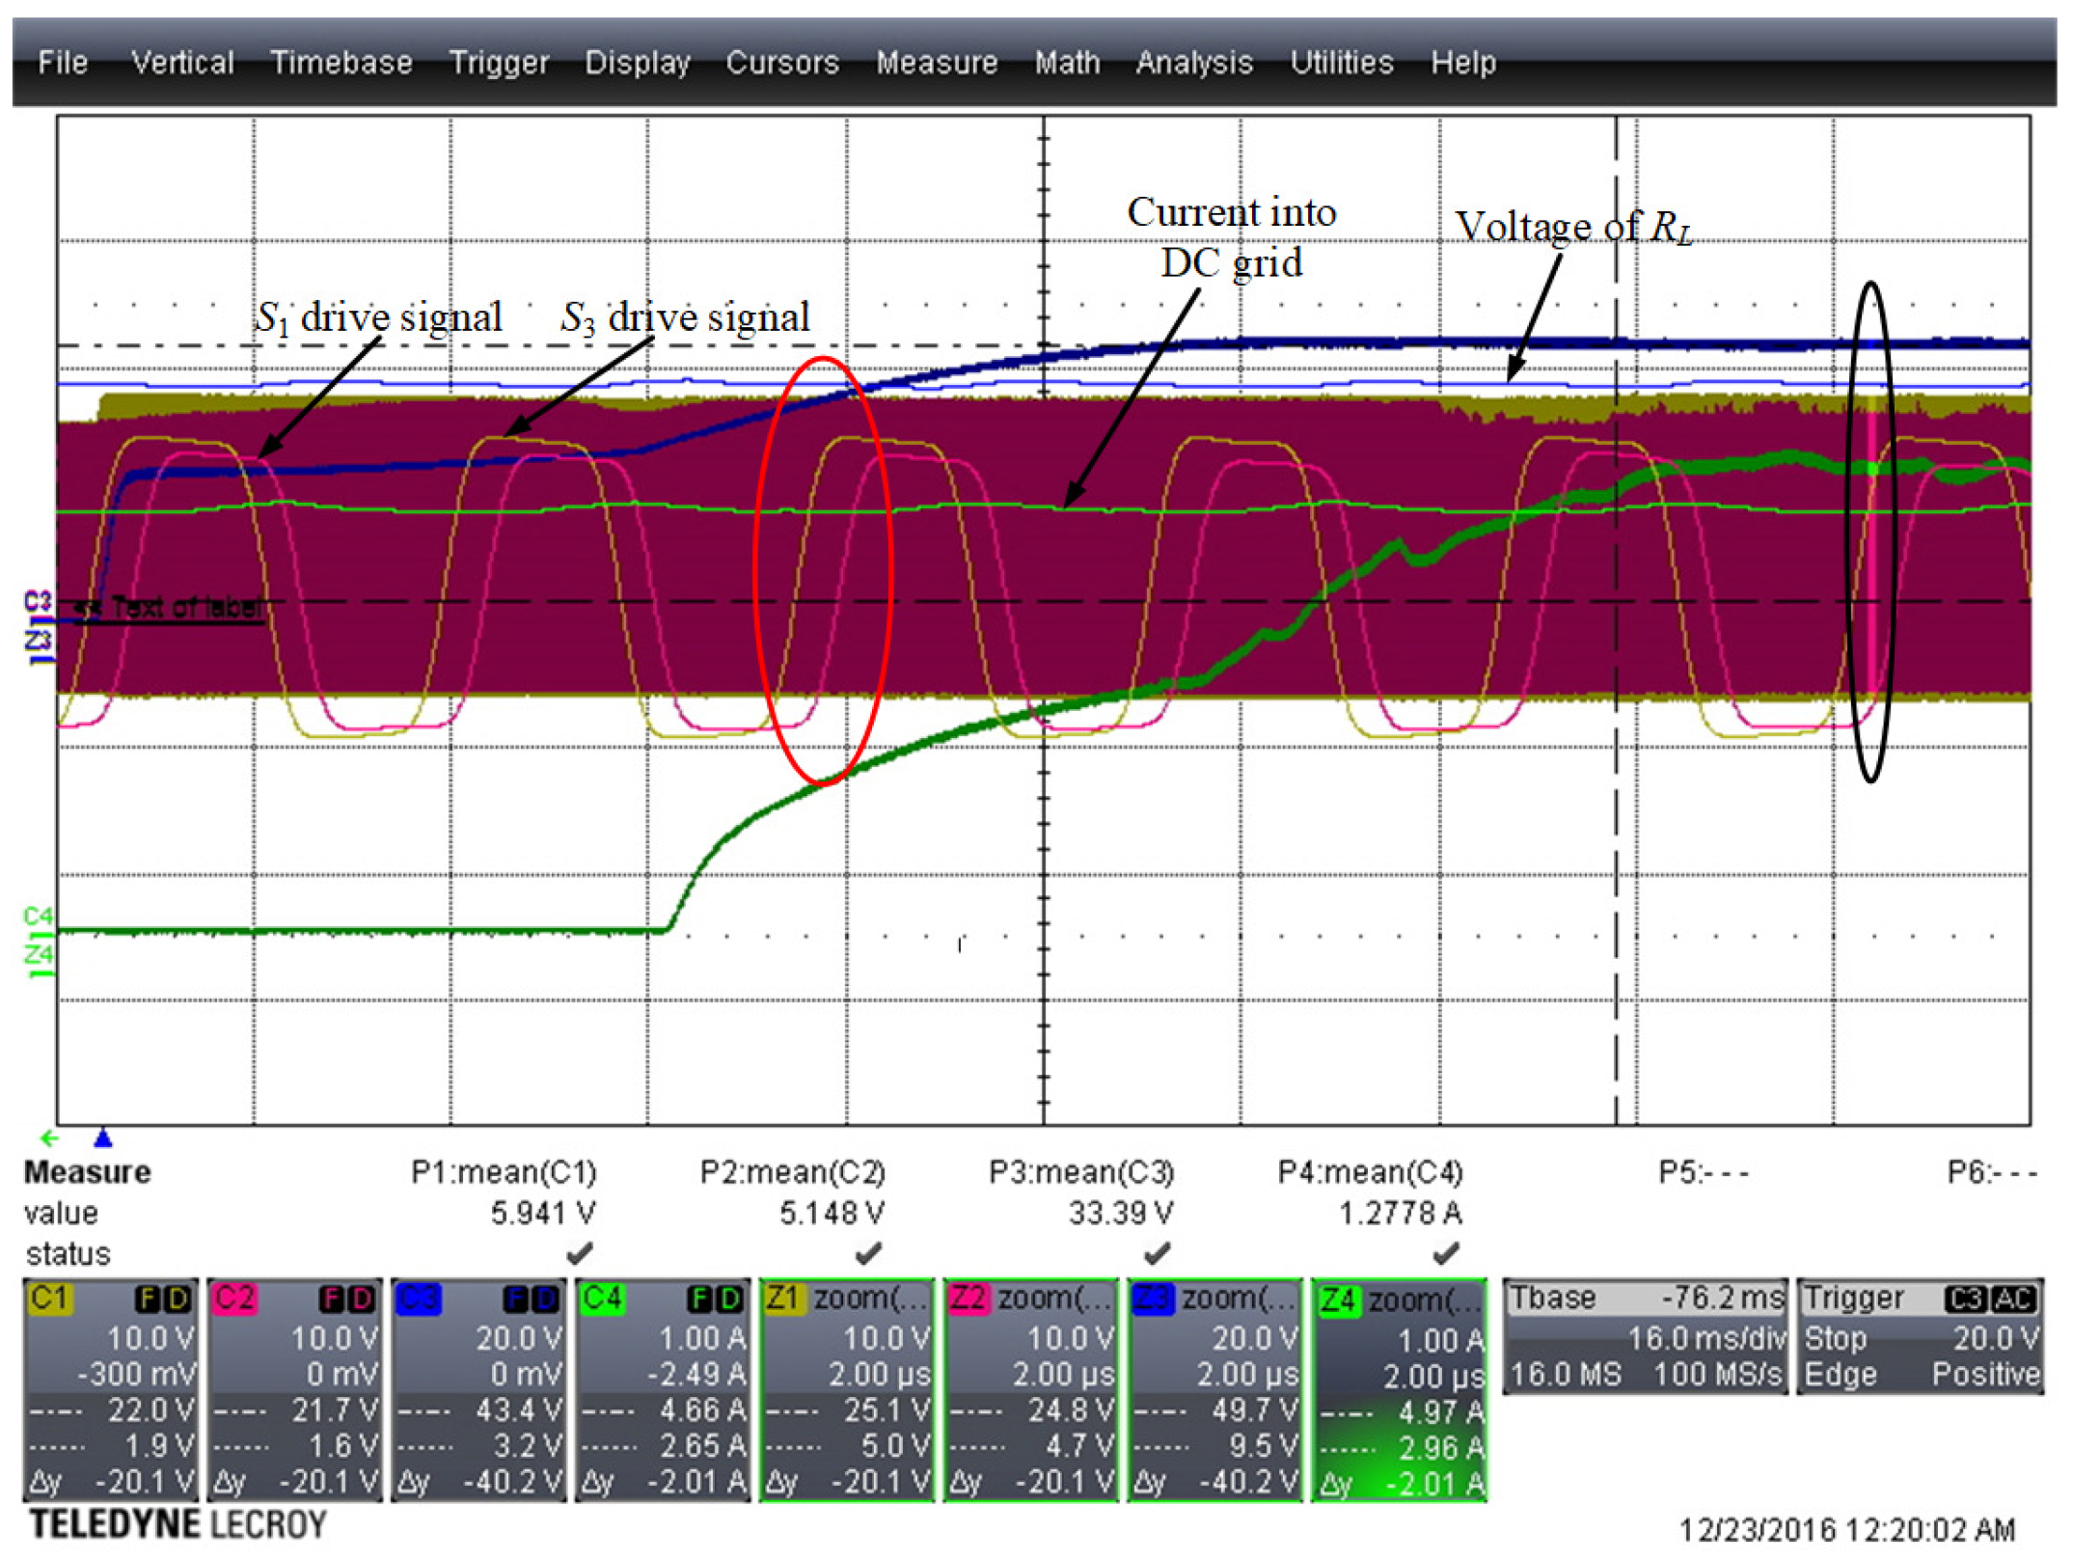2073x1560 pixels.
Task: Click the P3:mean(C3) measurement label
Action: (x=1081, y=1173)
